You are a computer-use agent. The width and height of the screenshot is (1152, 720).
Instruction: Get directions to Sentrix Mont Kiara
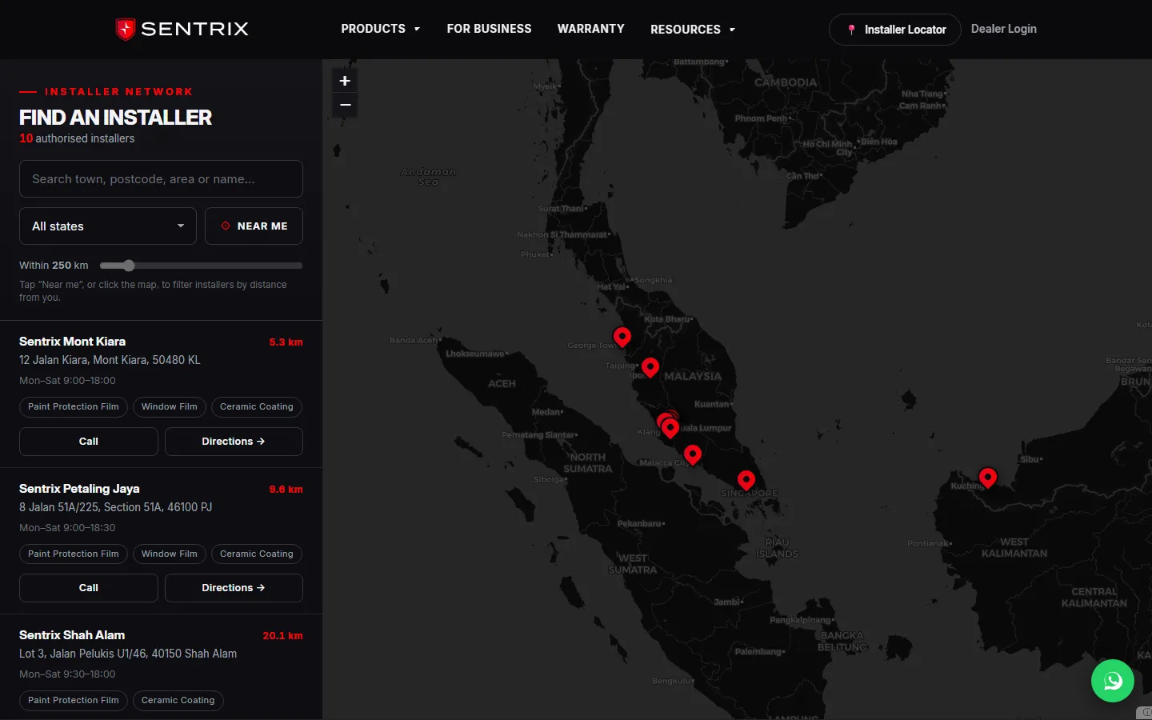coord(234,442)
